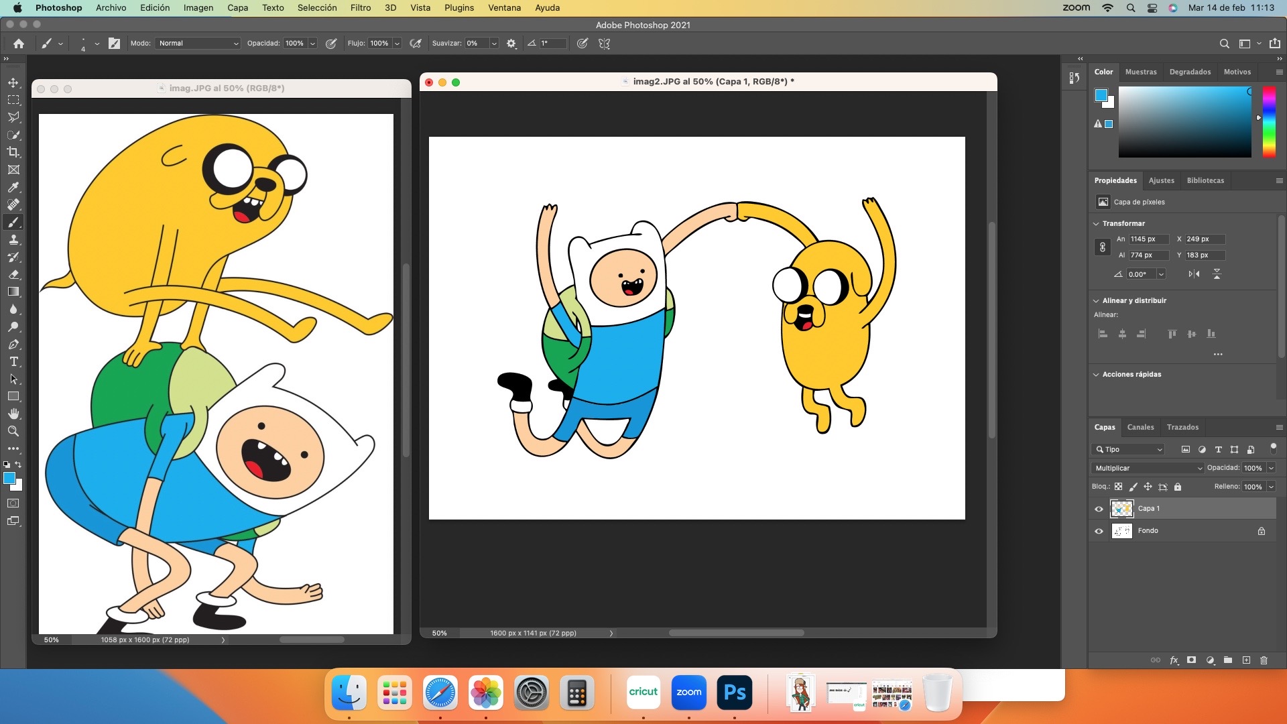This screenshot has width=1287, height=724.
Task: Select the Eraser tool
Action: pyautogui.click(x=13, y=274)
